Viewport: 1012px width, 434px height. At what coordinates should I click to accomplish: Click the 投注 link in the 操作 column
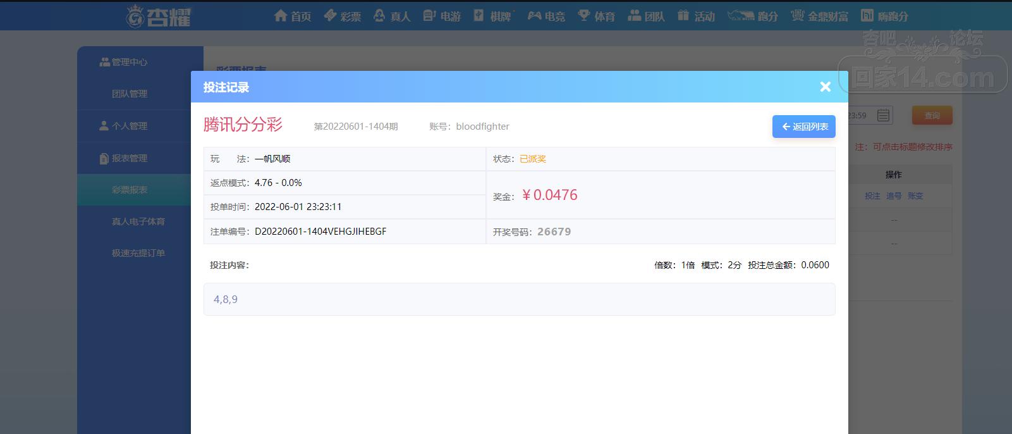pos(872,196)
